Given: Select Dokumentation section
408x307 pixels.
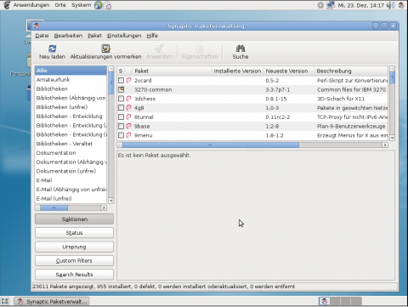Looking at the screenshot, I should coord(71,153).
